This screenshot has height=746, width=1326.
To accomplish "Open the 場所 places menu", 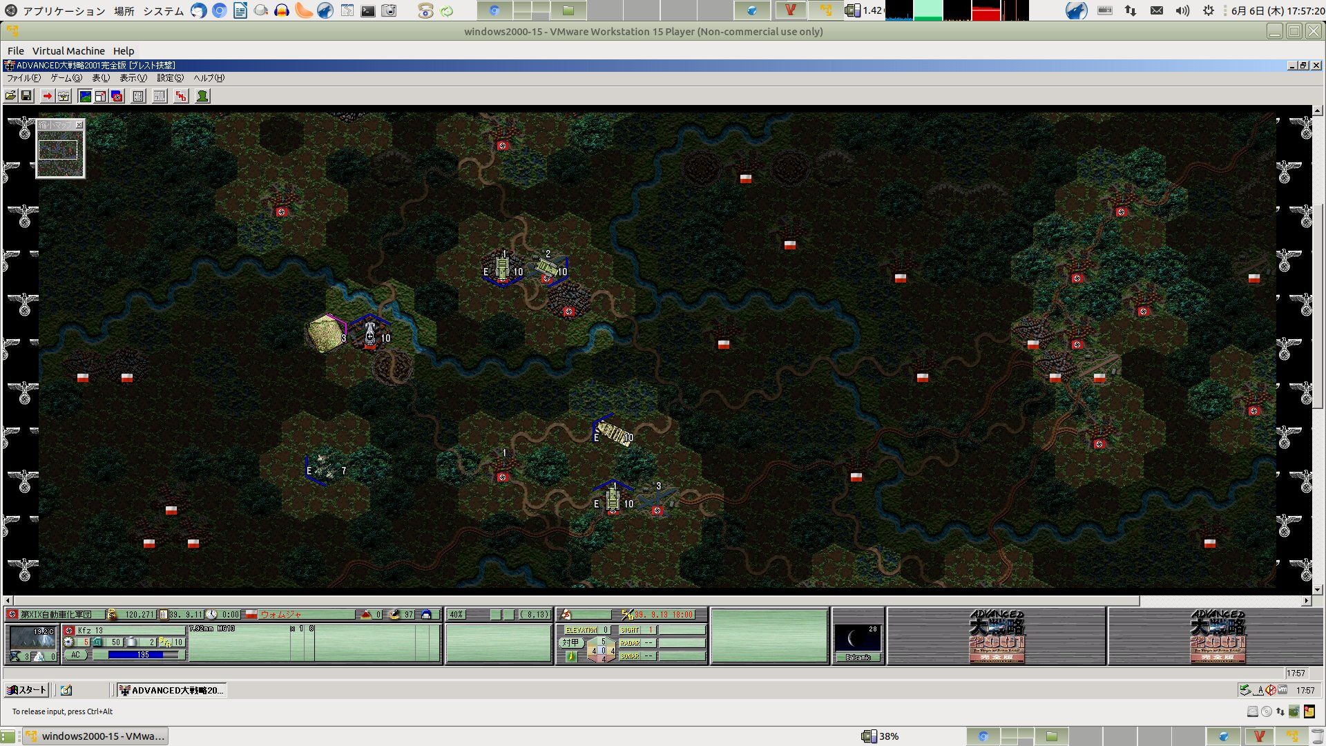I will (124, 11).
